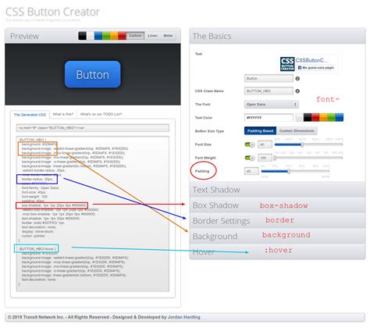Click '.BUTTON_HBO:hover {' line in generated CSS
This screenshot has width=370, height=335.
coord(37,249)
